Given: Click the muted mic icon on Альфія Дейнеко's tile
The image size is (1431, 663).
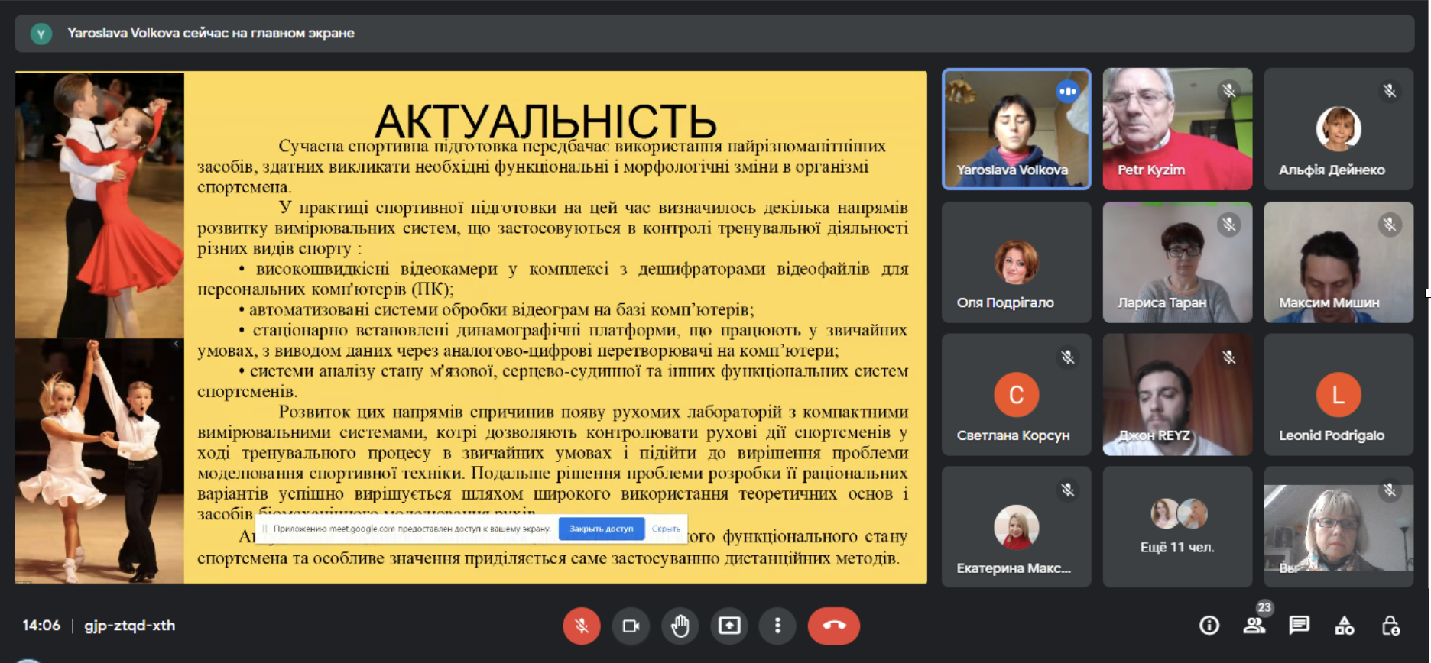Looking at the screenshot, I should (x=1390, y=91).
